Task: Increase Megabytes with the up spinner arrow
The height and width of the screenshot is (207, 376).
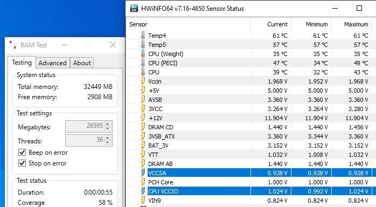Action: pyautogui.click(x=108, y=124)
